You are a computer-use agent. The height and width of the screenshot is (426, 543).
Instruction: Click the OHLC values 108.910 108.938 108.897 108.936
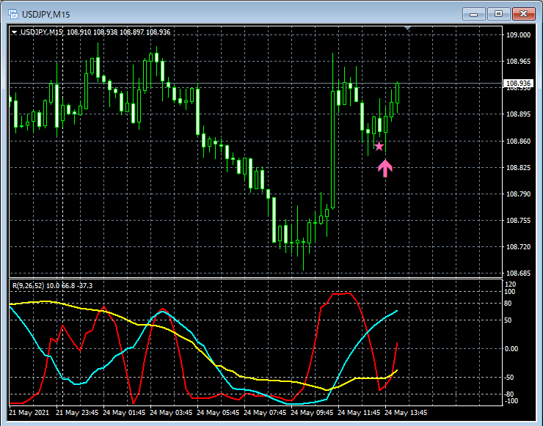(x=118, y=32)
